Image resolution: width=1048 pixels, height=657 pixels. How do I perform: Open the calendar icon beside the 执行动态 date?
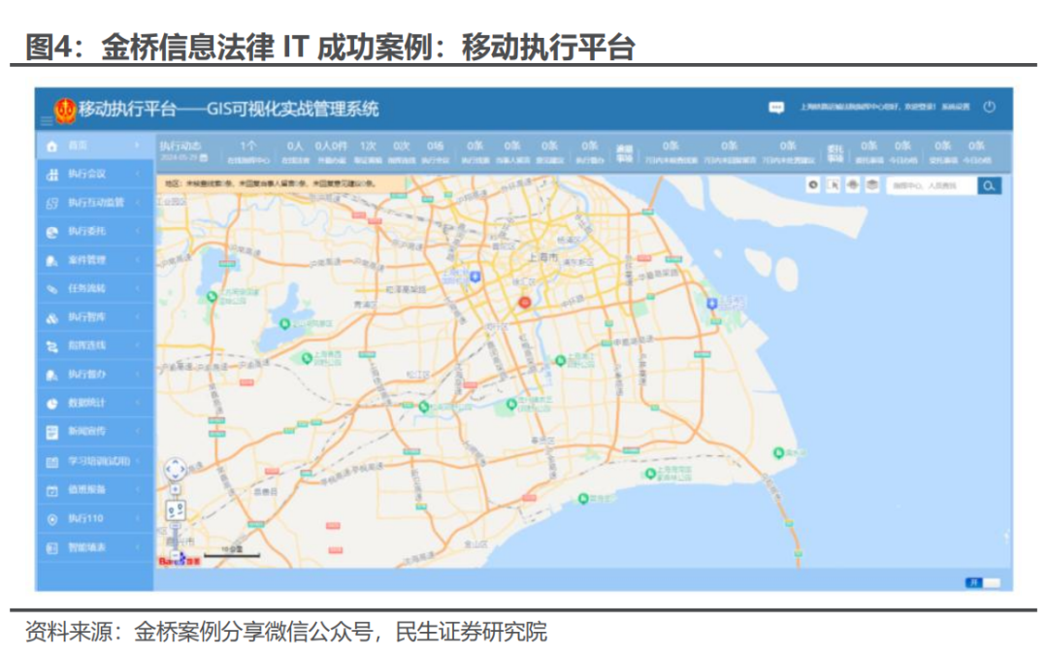[x=203, y=158]
